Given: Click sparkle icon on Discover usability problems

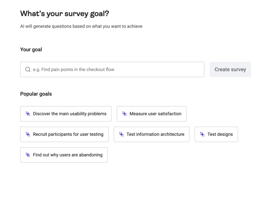Looking at the screenshot, I should pyautogui.click(x=28, y=114).
